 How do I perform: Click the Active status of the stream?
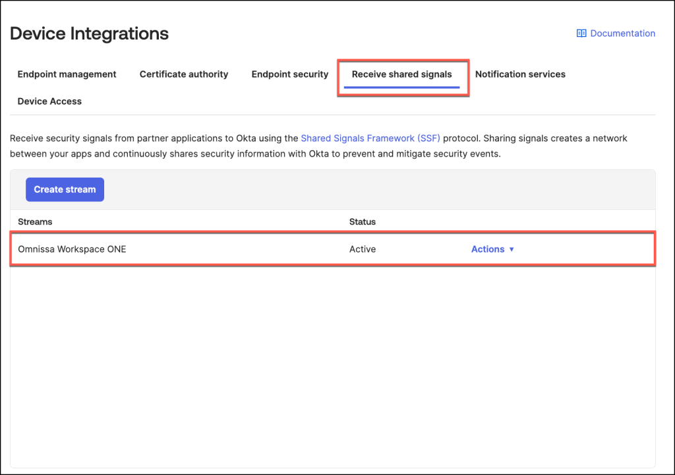[362, 249]
